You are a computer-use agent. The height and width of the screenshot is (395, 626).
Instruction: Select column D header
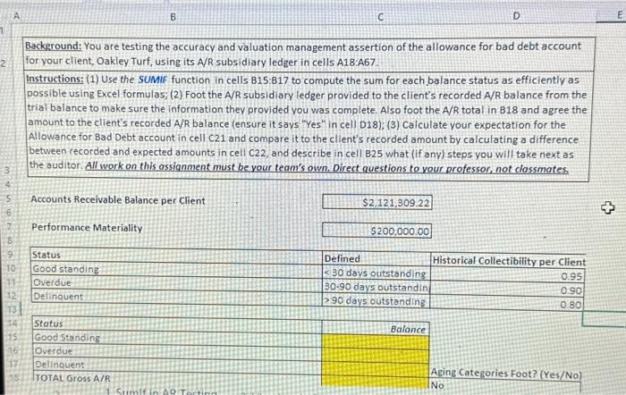tap(516, 16)
